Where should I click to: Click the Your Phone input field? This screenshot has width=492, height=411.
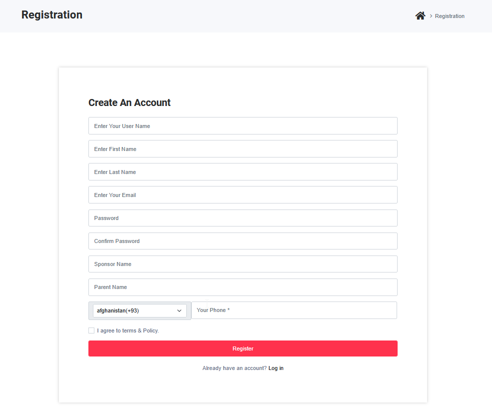coord(294,310)
